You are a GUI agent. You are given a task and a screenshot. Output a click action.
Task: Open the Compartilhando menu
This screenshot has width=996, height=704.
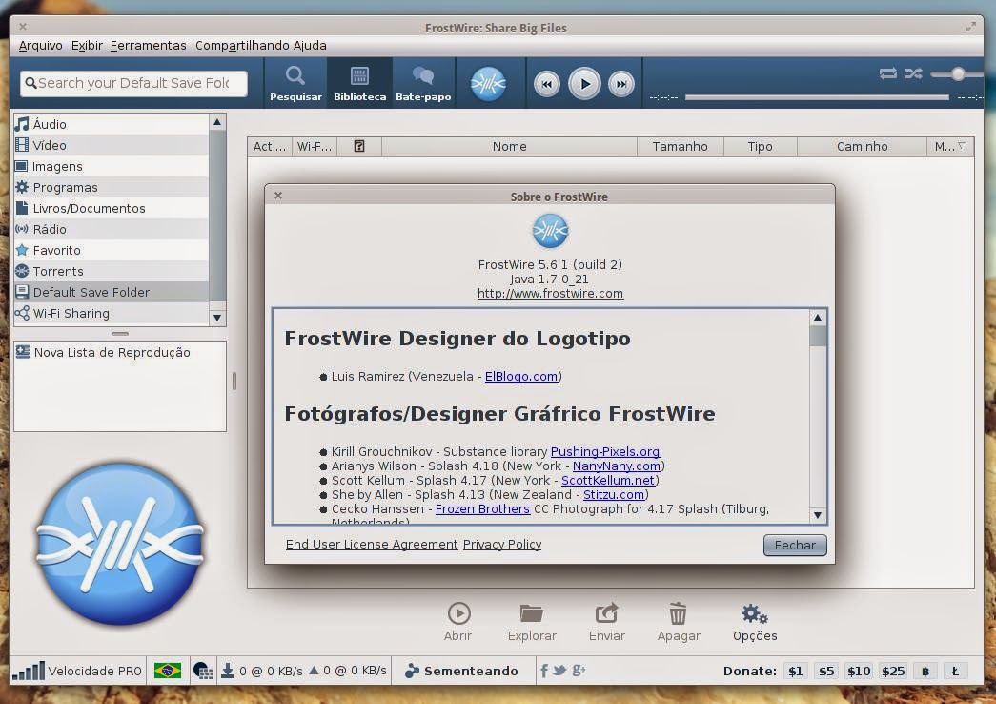[x=242, y=45]
